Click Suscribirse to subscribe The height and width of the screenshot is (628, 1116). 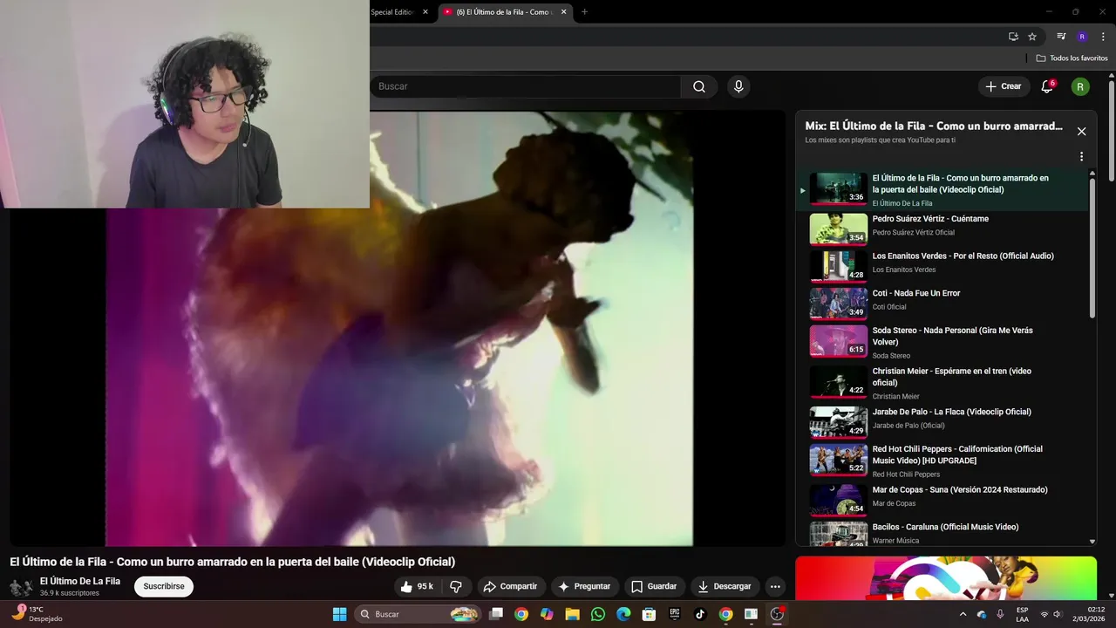click(x=164, y=586)
